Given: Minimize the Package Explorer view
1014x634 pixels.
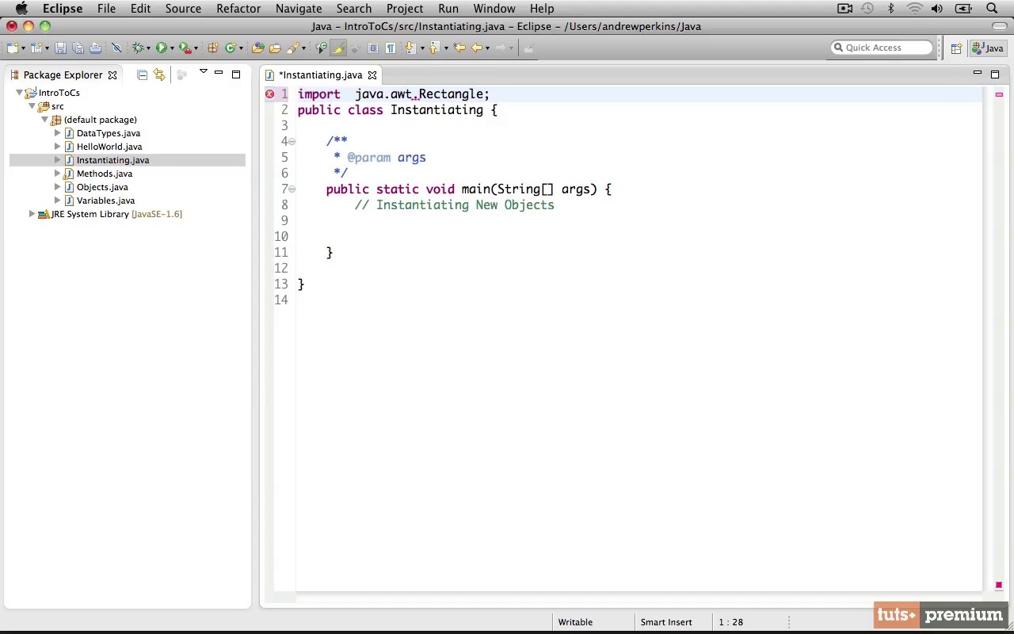Looking at the screenshot, I should (219, 73).
